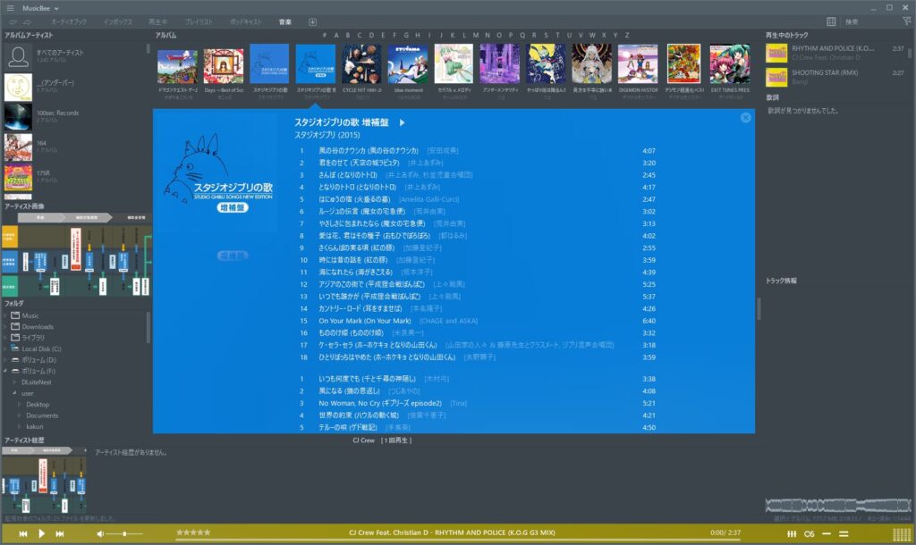
Task: Close the expanded album track panel
Action: click(x=745, y=118)
